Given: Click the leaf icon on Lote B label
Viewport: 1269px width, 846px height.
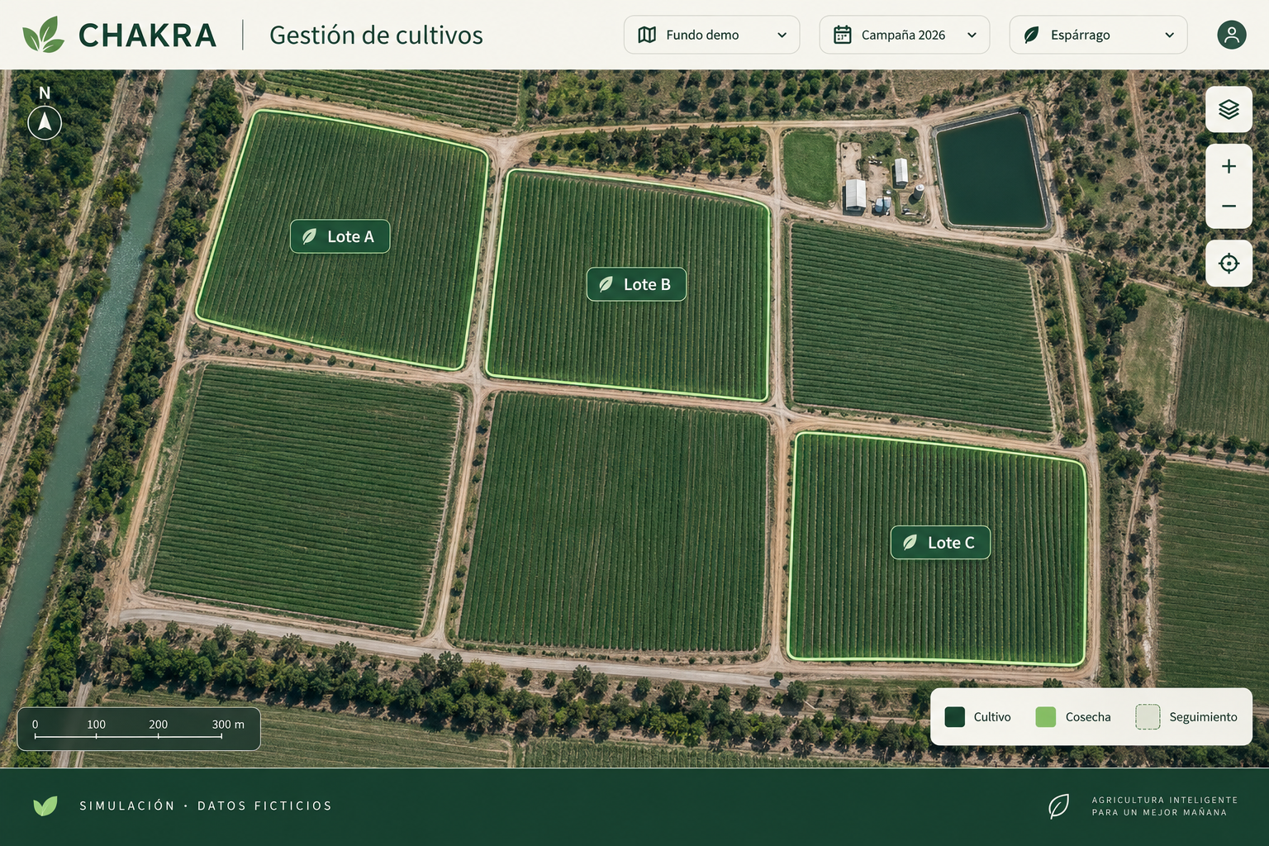Looking at the screenshot, I should point(606,284).
